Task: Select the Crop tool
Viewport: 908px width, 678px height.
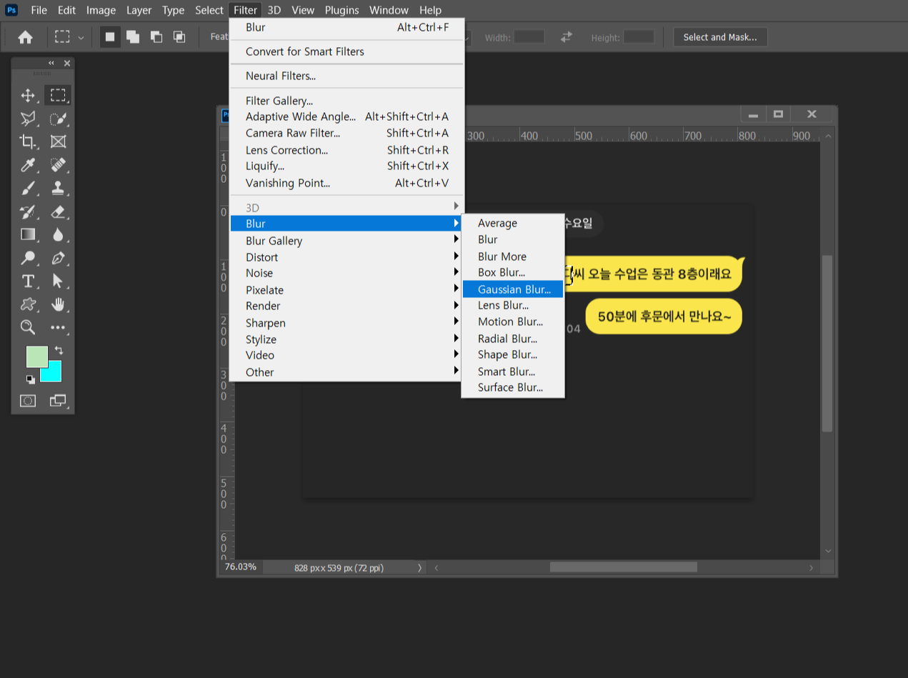Action: pyautogui.click(x=28, y=141)
